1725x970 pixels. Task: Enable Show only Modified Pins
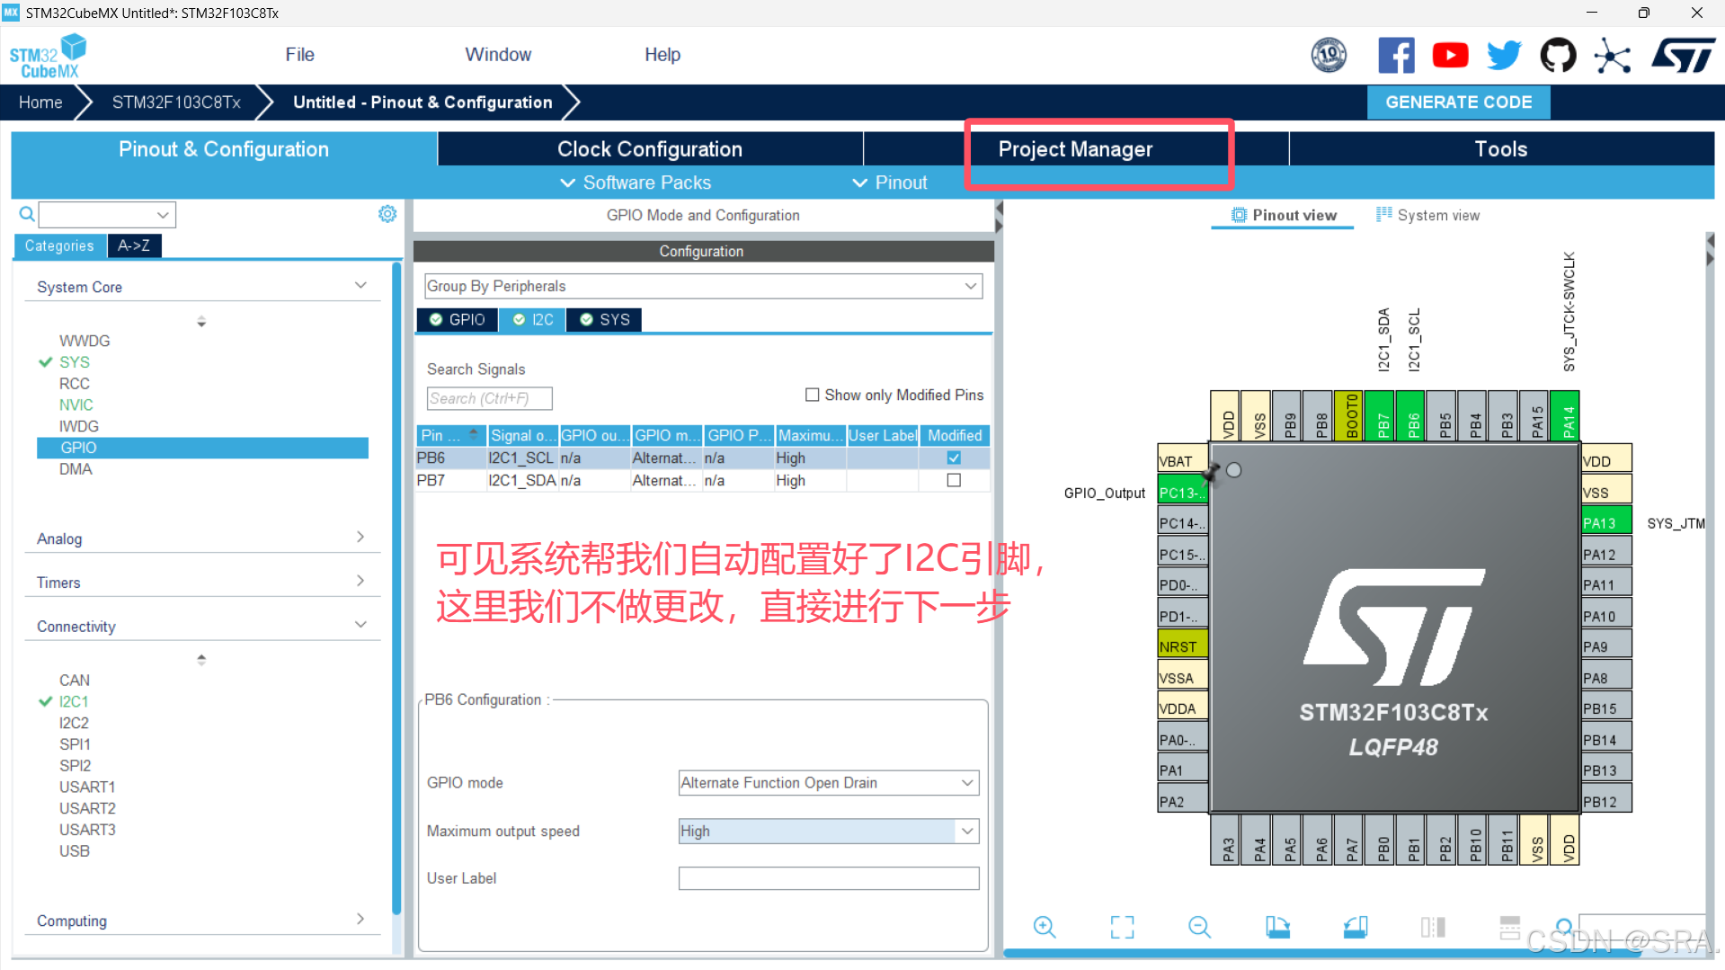click(812, 395)
